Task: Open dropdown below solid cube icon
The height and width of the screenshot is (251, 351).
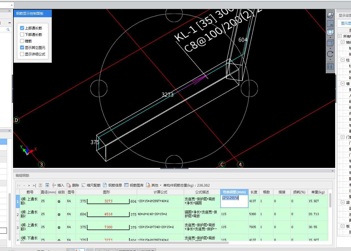Action: coord(330,48)
